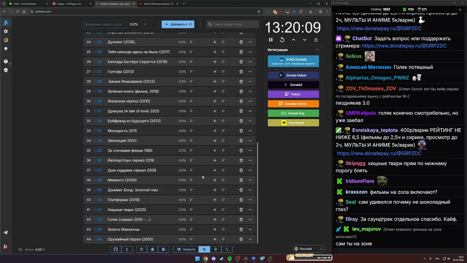Open more options for Йеллоустоун сериал 2018
The image size is (467, 263).
tap(250, 160)
